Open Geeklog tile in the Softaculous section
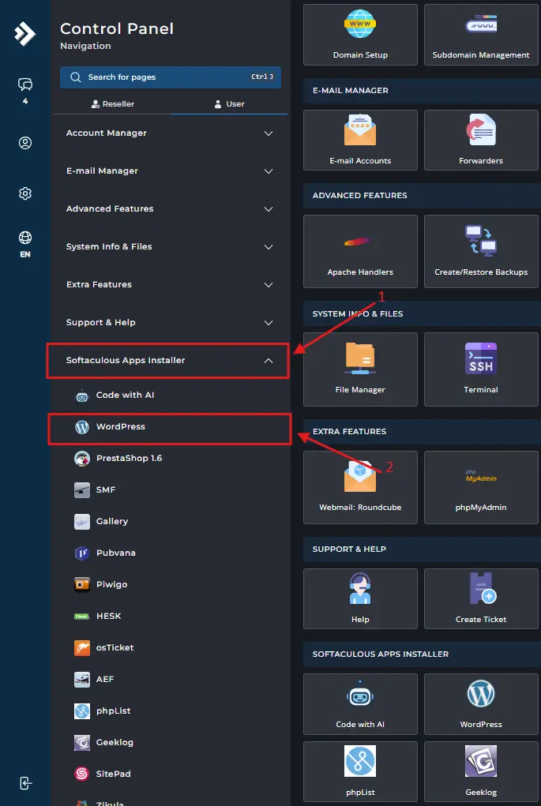Screen dimensions: 541x806 [481, 771]
